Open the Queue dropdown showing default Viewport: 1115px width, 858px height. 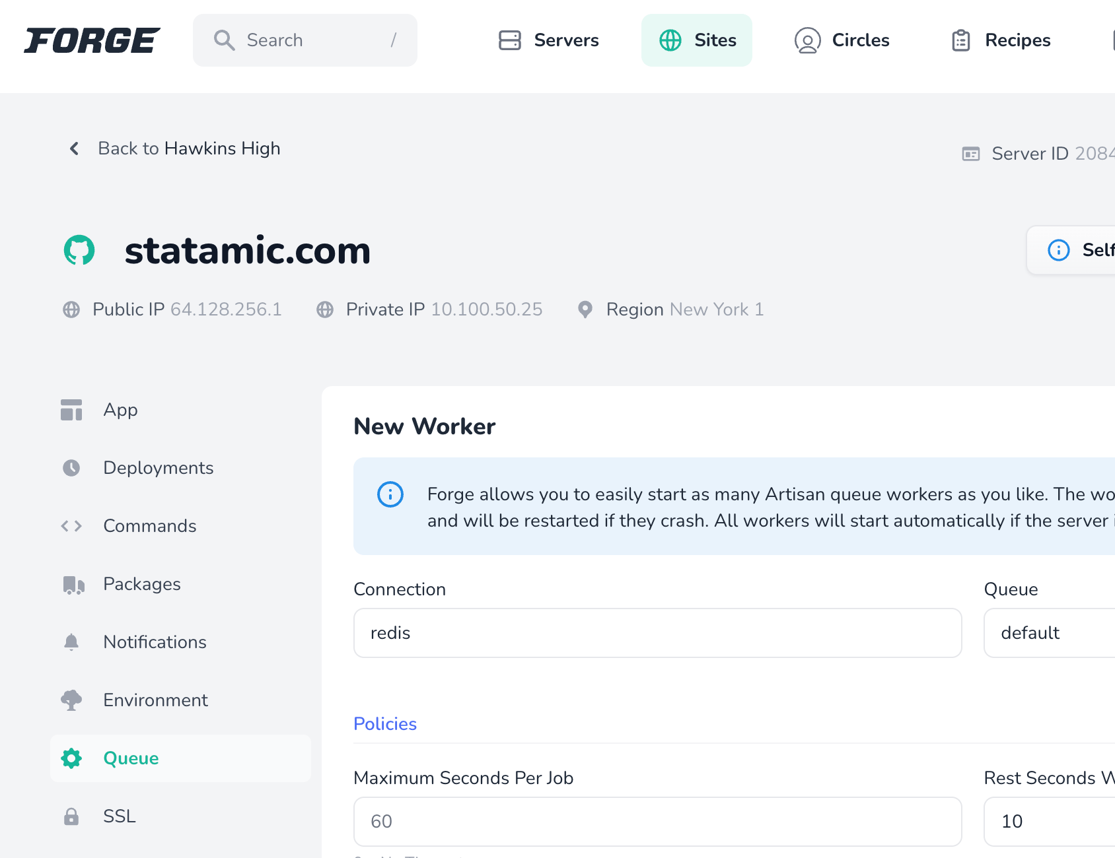(1049, 633)
